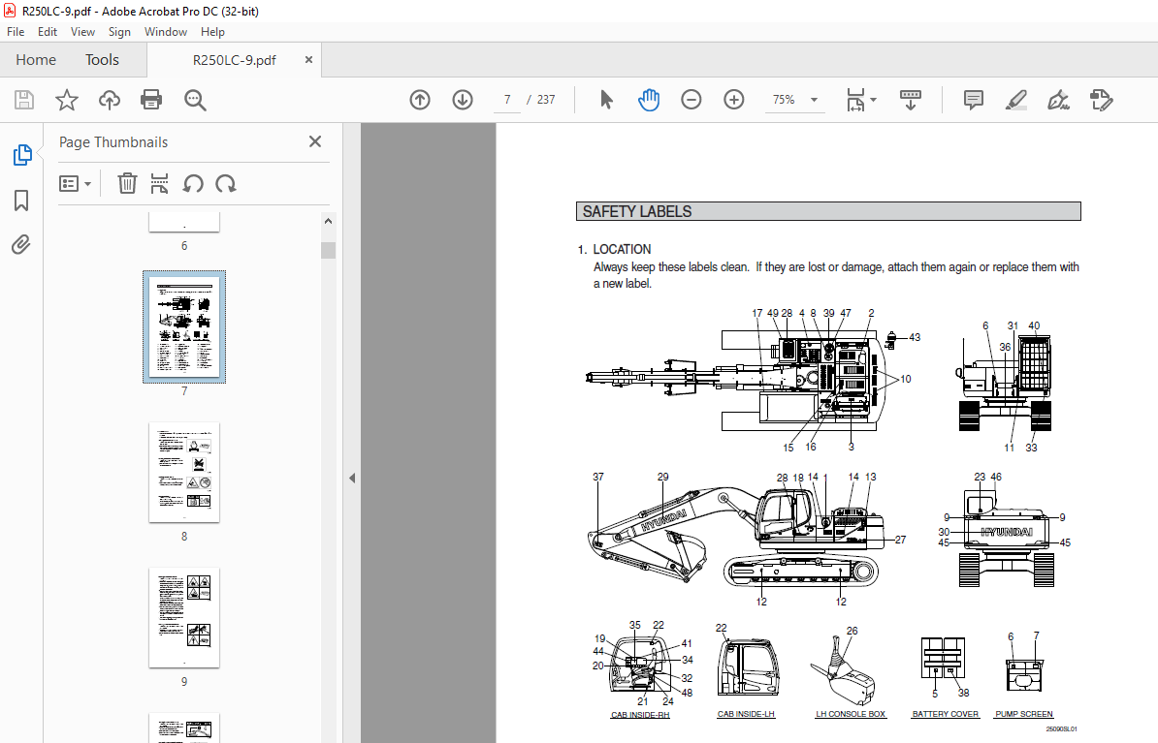
Task: Open the scrolling mode and read tool
Action: tap(911, 100)
